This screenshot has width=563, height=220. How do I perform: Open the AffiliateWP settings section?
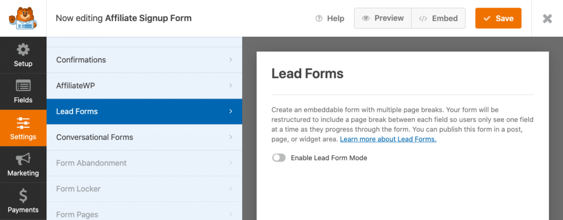(144, 86)
